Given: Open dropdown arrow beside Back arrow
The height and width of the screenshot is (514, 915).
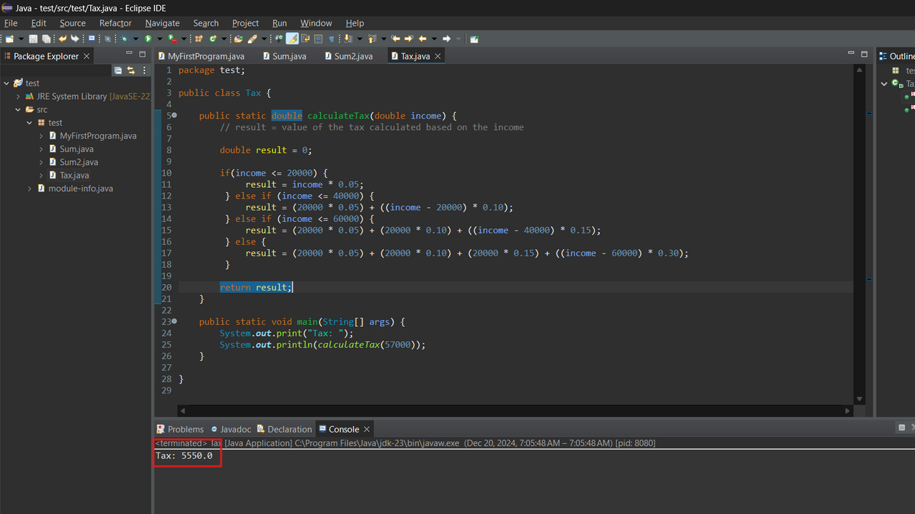Looking at the screenshot, I should (x=434, y=39).
